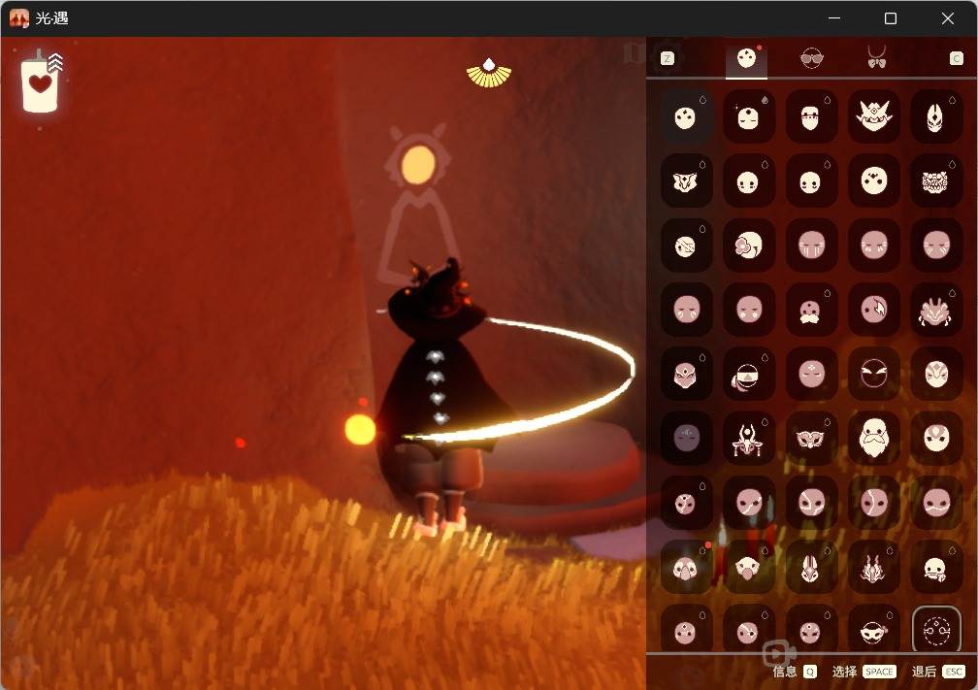This screenshot has height=690, width=978.
Task: Open the heart candle shop icon
Action: (x=41, y=84)
